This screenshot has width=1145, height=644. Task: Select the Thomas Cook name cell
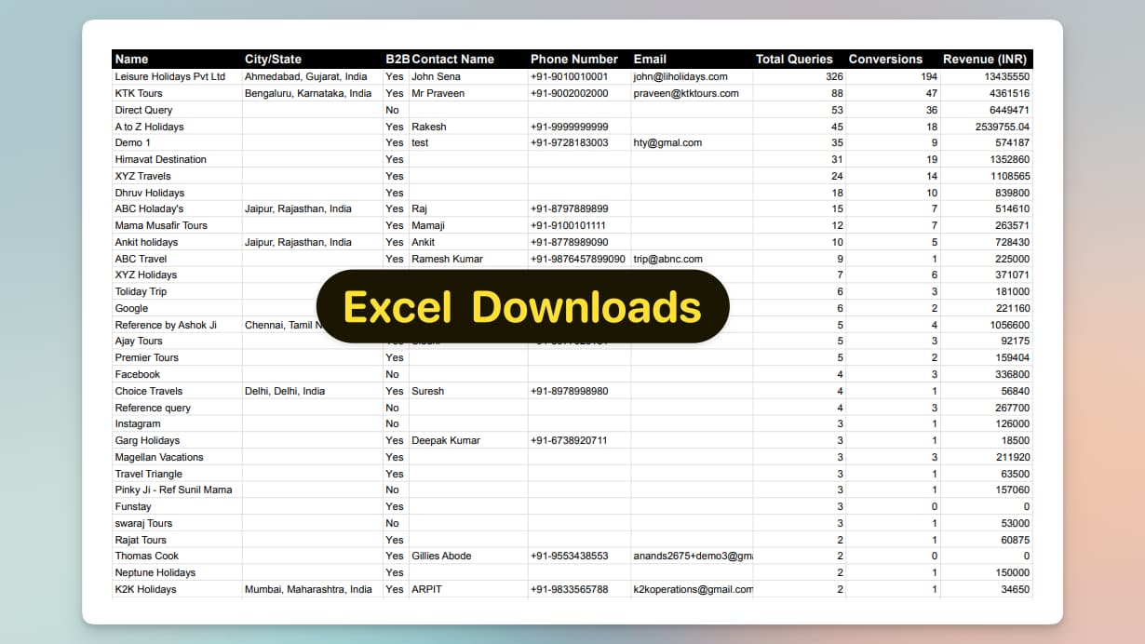tap(146, 556)
